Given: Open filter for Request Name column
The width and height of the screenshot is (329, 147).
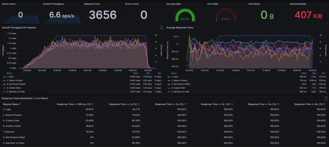Looking at the screenshot, I should click(x=20, y=104).
